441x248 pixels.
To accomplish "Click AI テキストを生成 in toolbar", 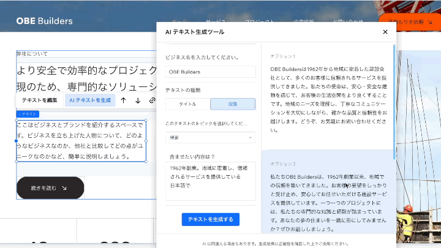I will 90,100.
